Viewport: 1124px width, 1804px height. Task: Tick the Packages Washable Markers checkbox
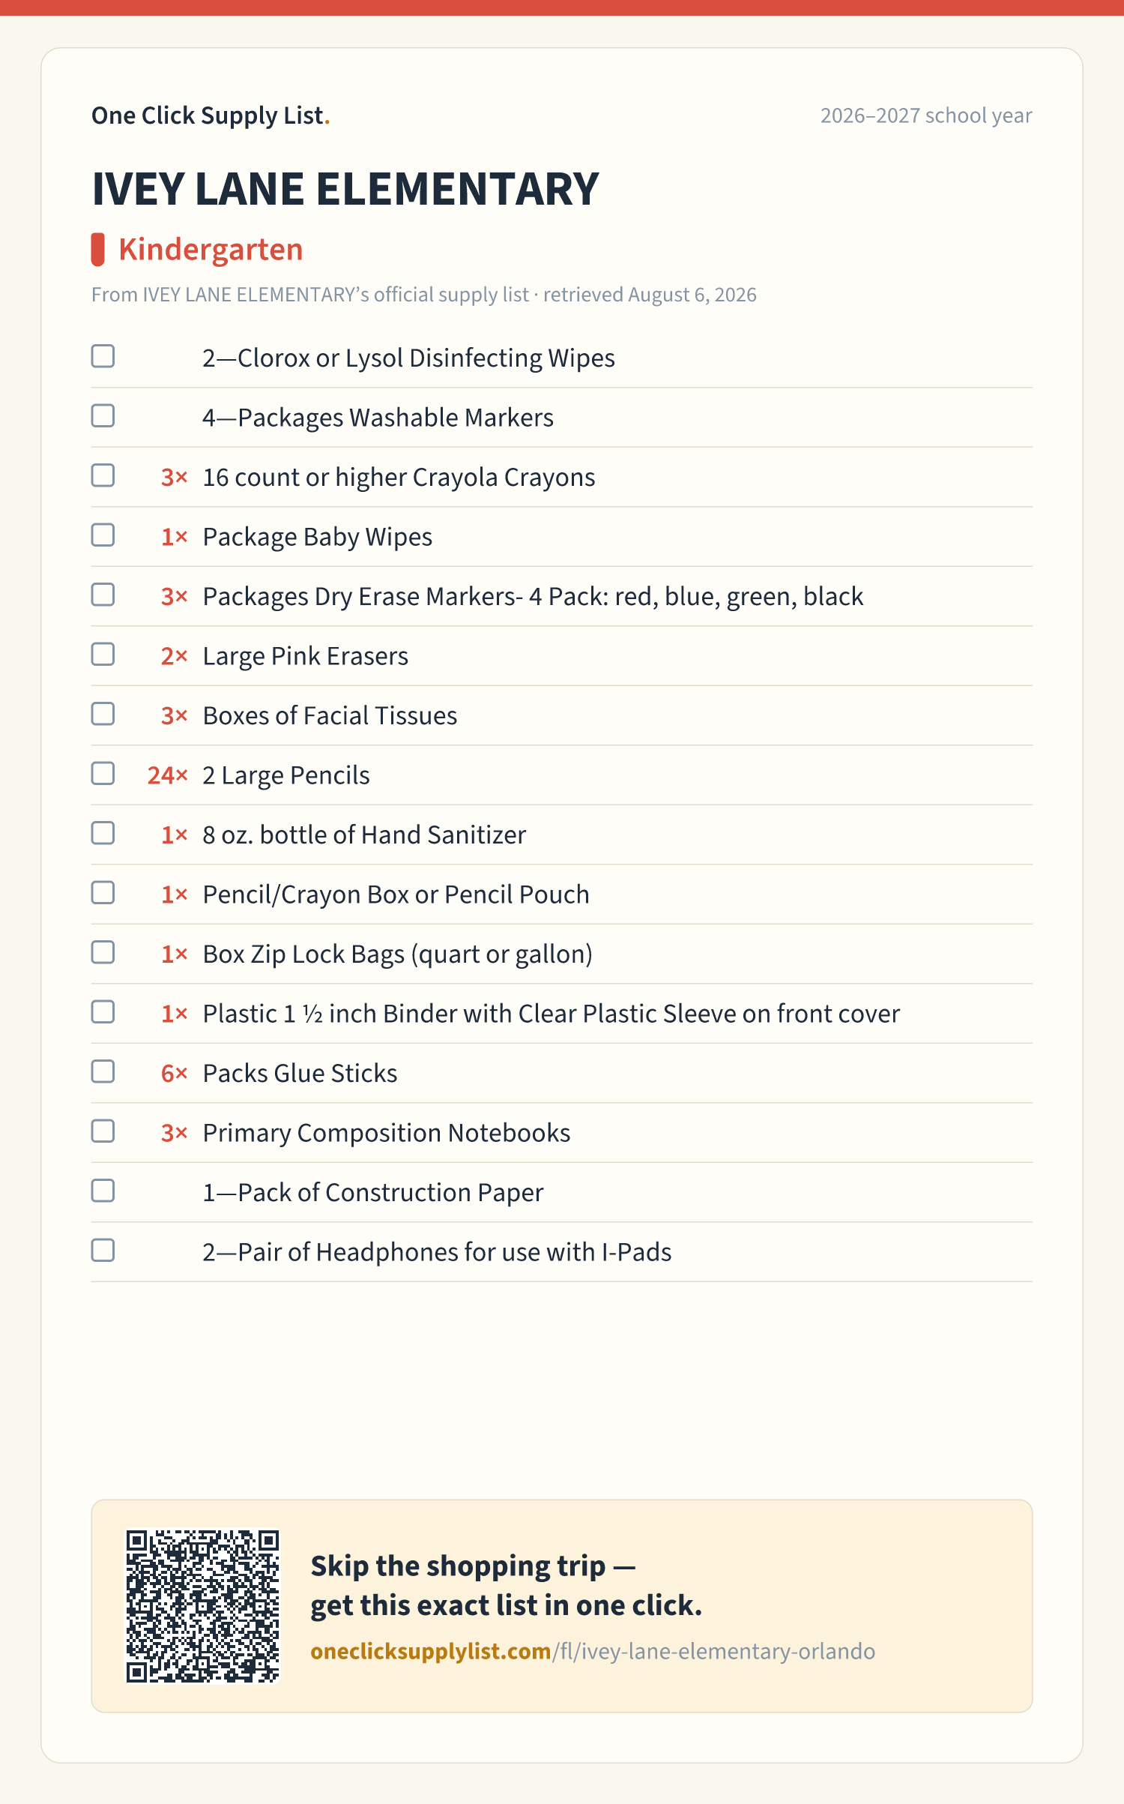point(103,416)
